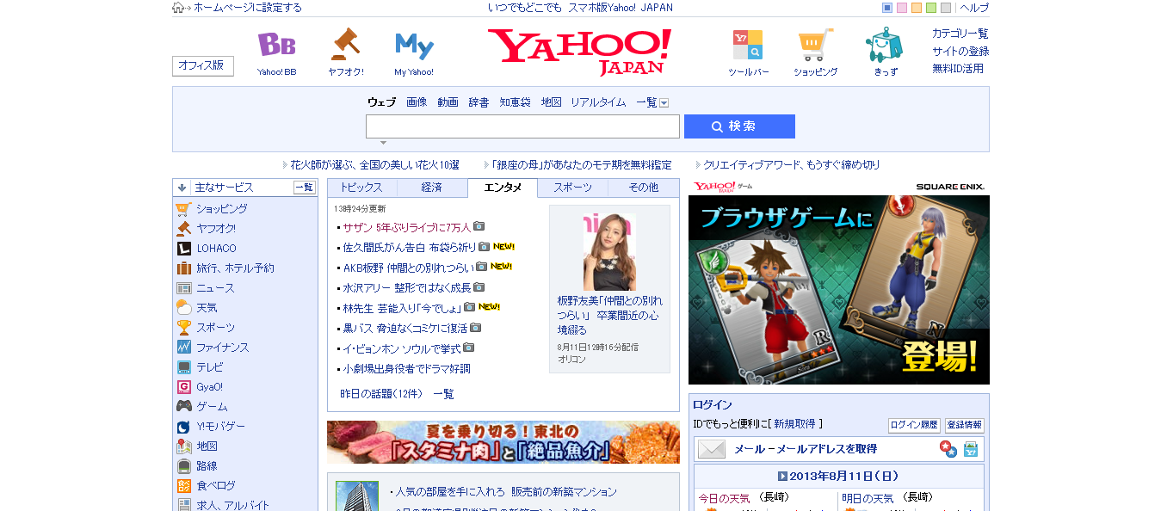The height and width of the screenshot is (511, 1161).
Task: Open the 花火師が選ぶ、全国の美しい花火10選 link
Action: tap(374, 164)
